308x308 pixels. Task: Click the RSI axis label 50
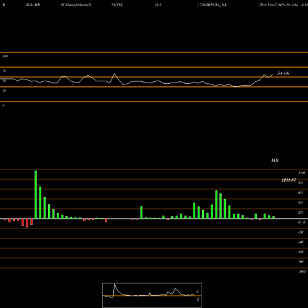coord(4,81)
